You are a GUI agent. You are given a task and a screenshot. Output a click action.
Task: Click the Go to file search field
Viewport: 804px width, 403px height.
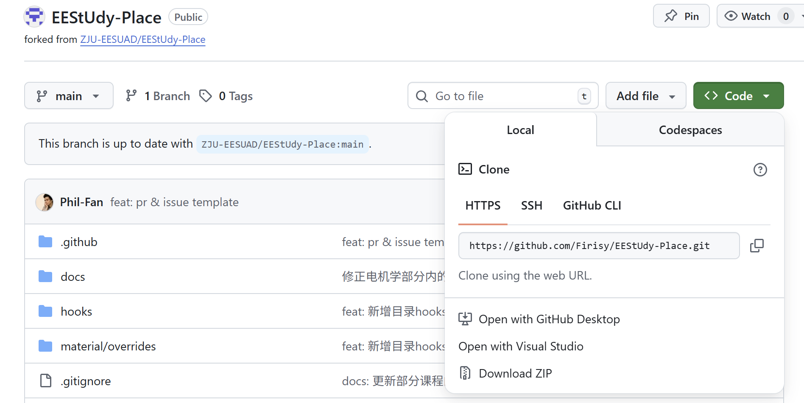click(502, 96)
